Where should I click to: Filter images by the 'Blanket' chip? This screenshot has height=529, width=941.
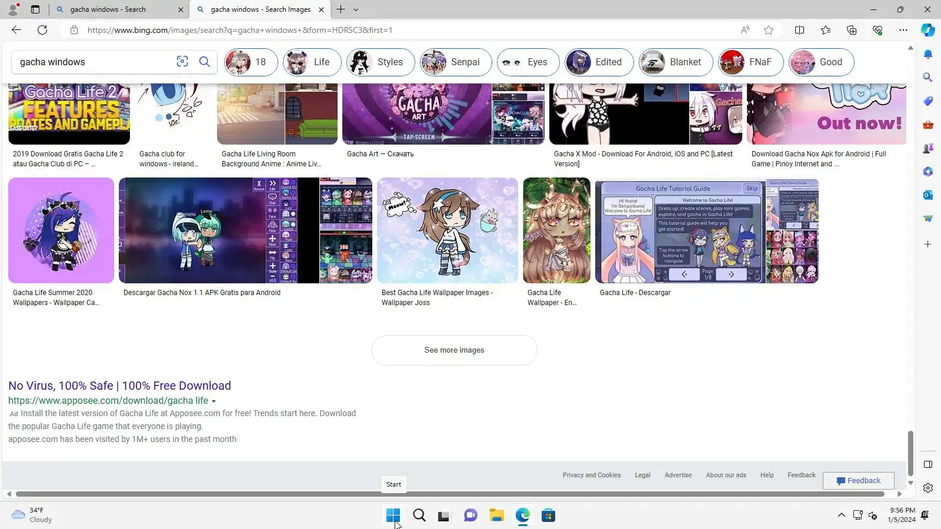click(676, 62)
